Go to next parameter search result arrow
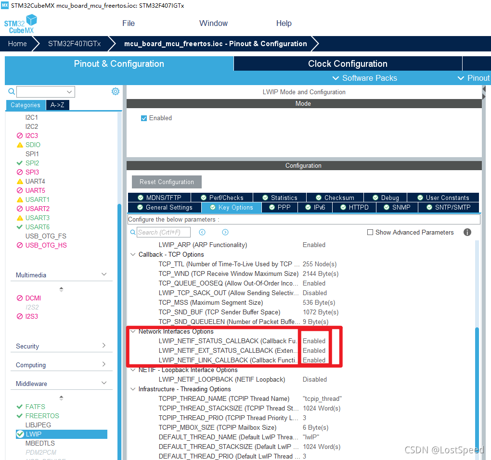Viewport: 491px width, 460px height. click(x=225, y=232)
